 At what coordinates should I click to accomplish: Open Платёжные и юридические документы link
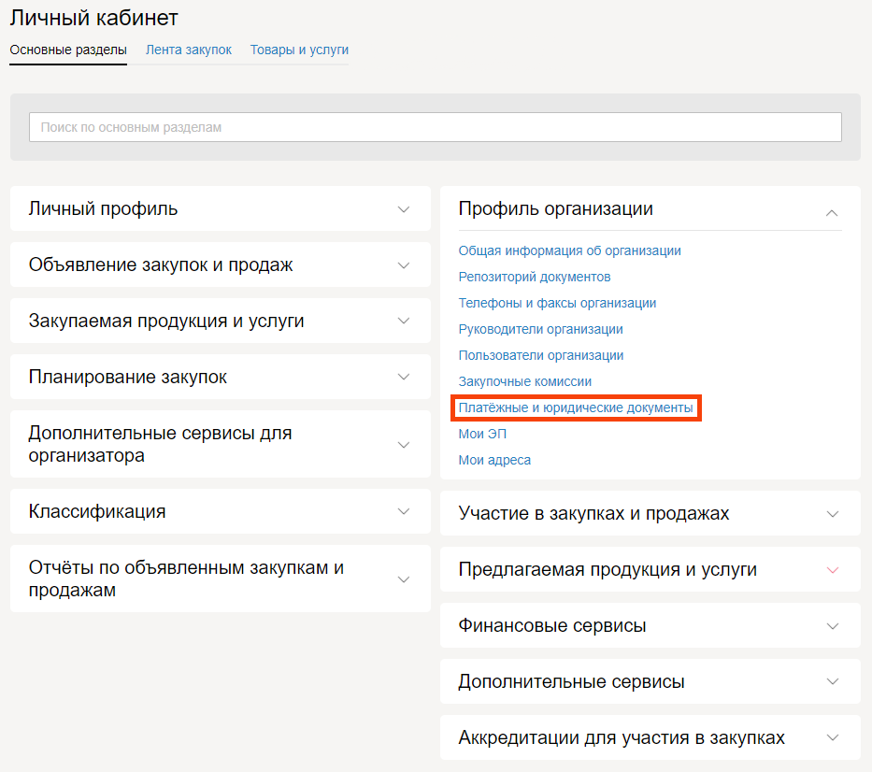(576, 408)
